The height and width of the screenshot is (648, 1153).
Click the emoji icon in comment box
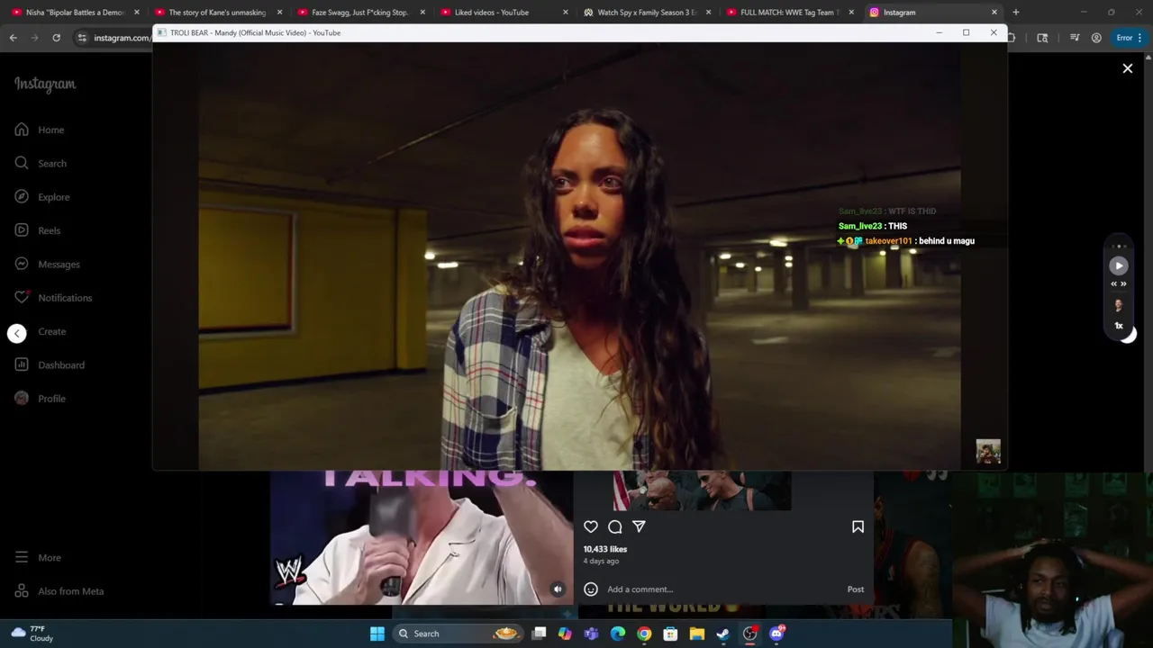pyautogui.click(x=591, y=589)
